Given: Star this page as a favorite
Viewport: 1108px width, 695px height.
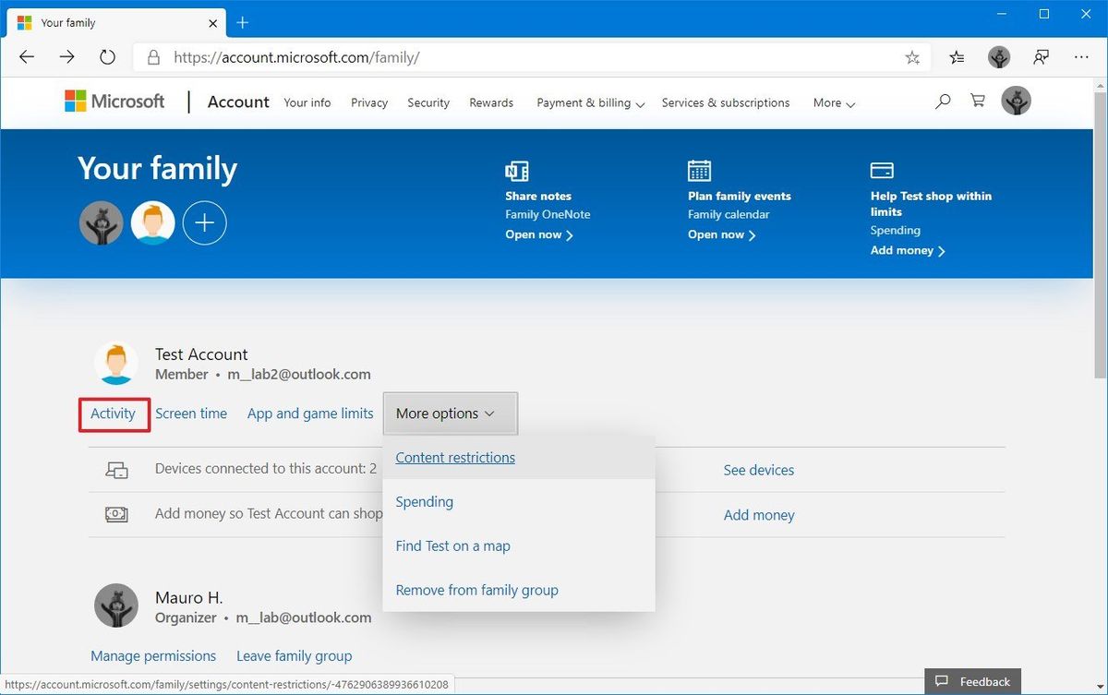Looking at the screenshot, I should click(912, 56).
